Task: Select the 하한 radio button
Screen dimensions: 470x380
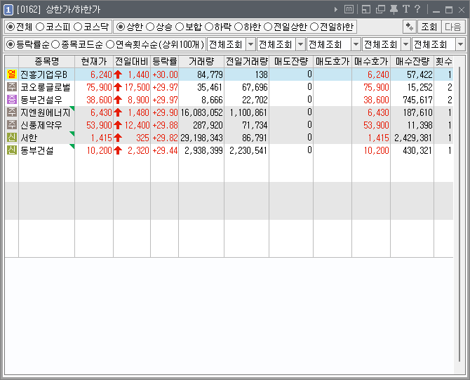Action: [x=238, y=27]
